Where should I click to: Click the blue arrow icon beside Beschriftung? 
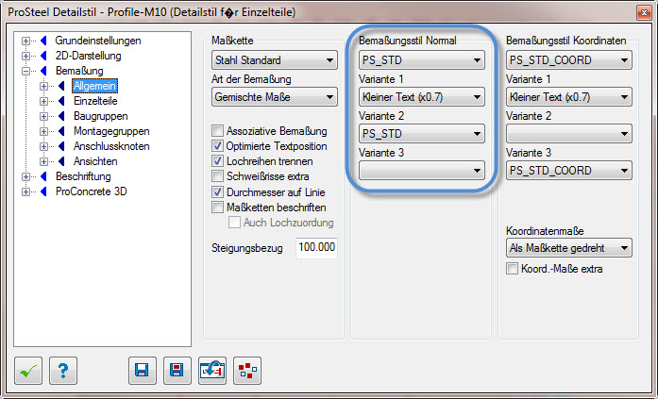pos(43,176)
